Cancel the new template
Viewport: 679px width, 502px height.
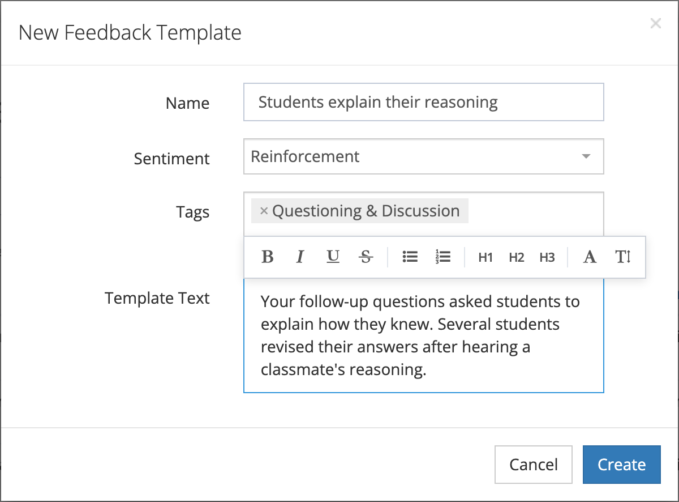tap(534, 465)
